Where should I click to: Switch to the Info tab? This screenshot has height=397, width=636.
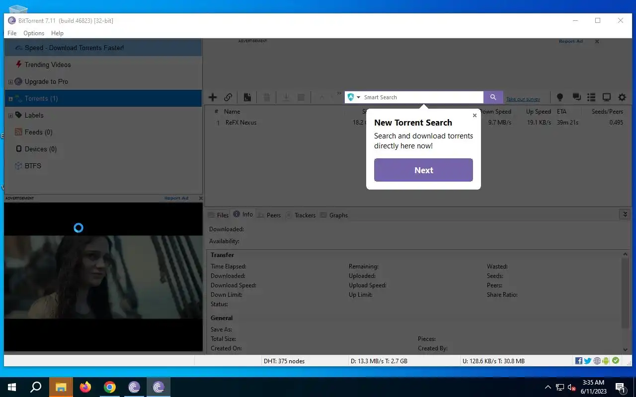(x=243, y=214)
